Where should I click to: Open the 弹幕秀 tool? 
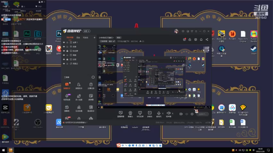click(x=67, y=108)
